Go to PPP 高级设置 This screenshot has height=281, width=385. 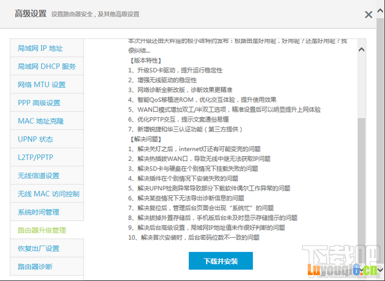47,103
